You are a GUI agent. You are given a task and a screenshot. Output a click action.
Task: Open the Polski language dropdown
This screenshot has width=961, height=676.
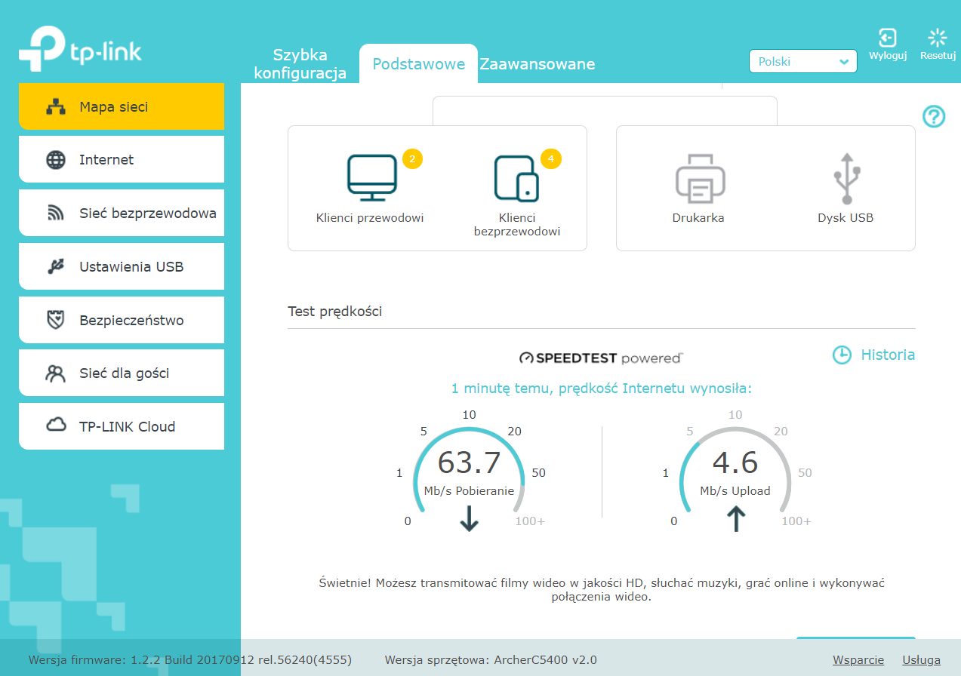coord(802,62)
